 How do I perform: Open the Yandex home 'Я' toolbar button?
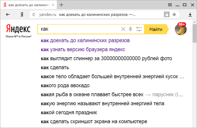tap(22, 15)
